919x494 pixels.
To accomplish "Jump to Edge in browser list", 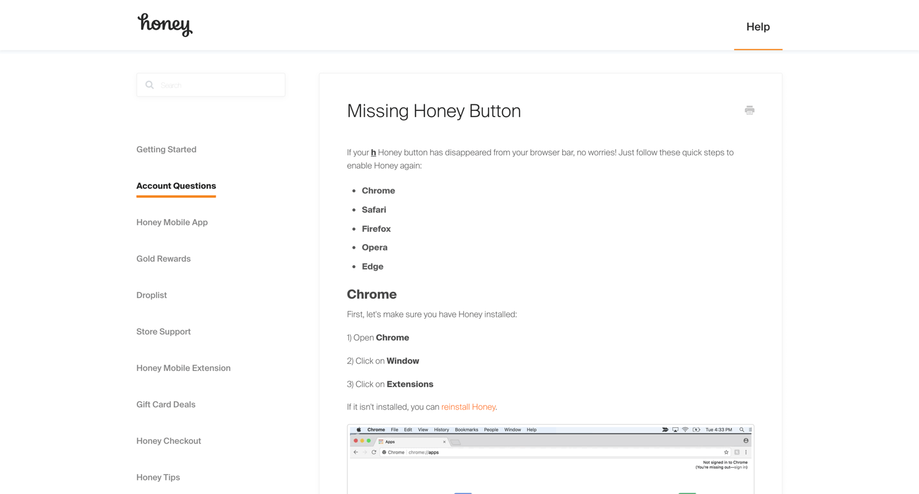I will 373,266.
